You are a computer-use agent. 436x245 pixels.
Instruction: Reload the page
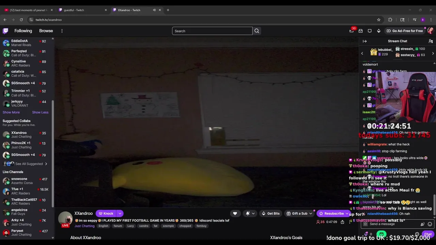(21, 20)
